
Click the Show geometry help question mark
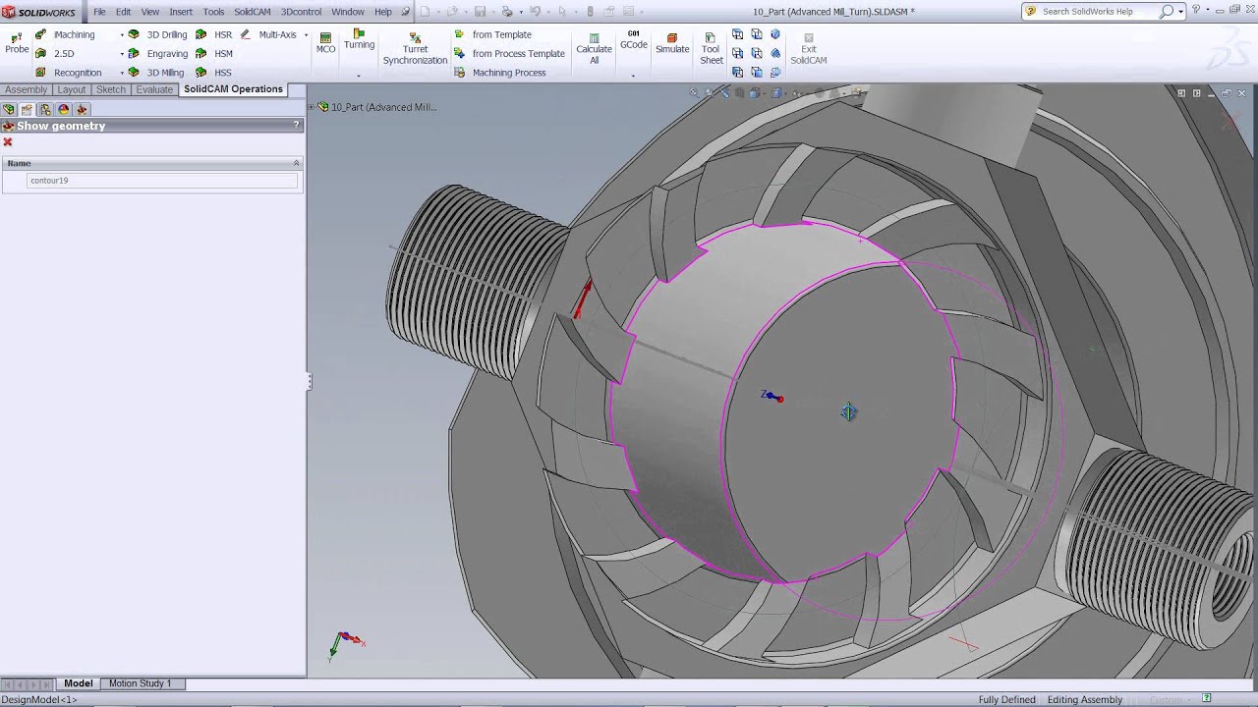coord(297,126)
